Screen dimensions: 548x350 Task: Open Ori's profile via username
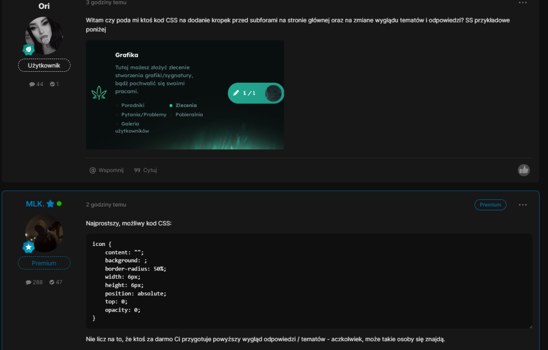(44, 6)
